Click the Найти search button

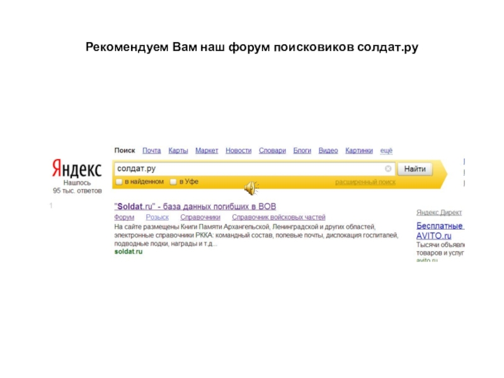[415, 169]
